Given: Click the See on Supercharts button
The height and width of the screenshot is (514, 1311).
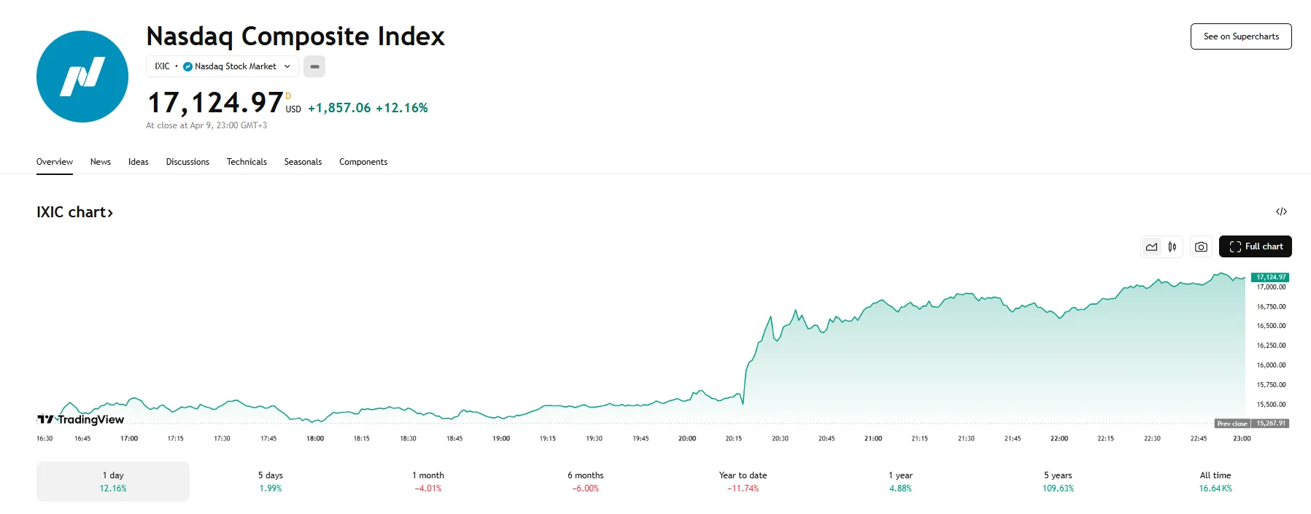Looking at the screenshot, I should click(1240, 36).
